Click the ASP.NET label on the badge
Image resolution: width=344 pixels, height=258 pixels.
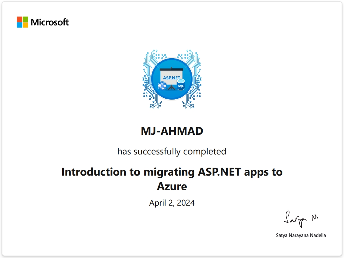[x=172, y=78]
